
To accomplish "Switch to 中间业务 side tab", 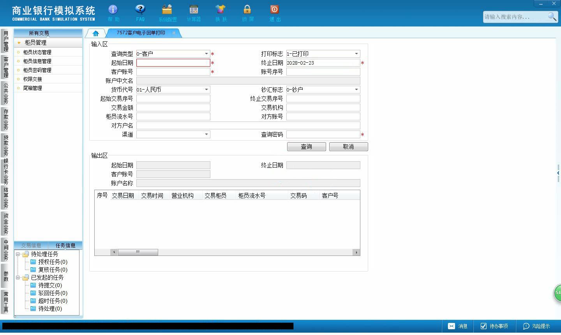I will click(x=6, y=250).
